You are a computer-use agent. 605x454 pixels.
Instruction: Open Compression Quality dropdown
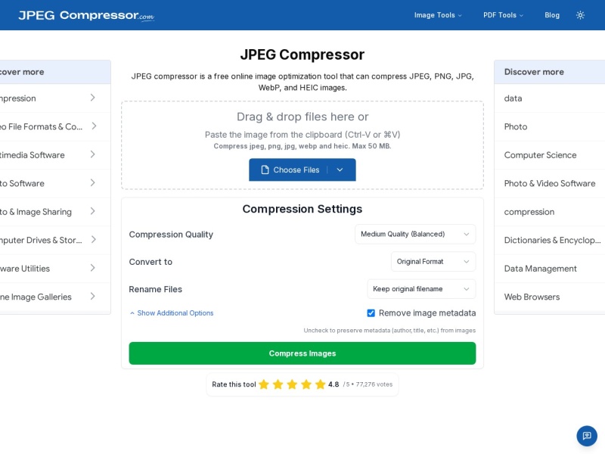pos(415,234)
